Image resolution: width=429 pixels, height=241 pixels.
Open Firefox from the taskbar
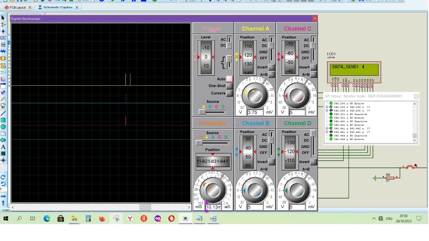102,218
